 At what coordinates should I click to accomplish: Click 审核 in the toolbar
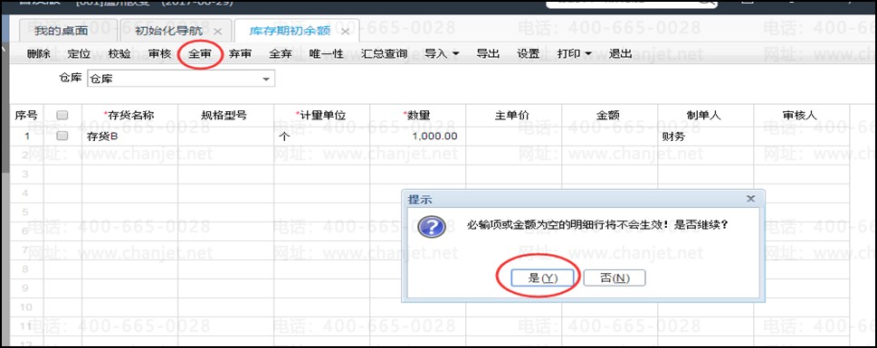159,54
